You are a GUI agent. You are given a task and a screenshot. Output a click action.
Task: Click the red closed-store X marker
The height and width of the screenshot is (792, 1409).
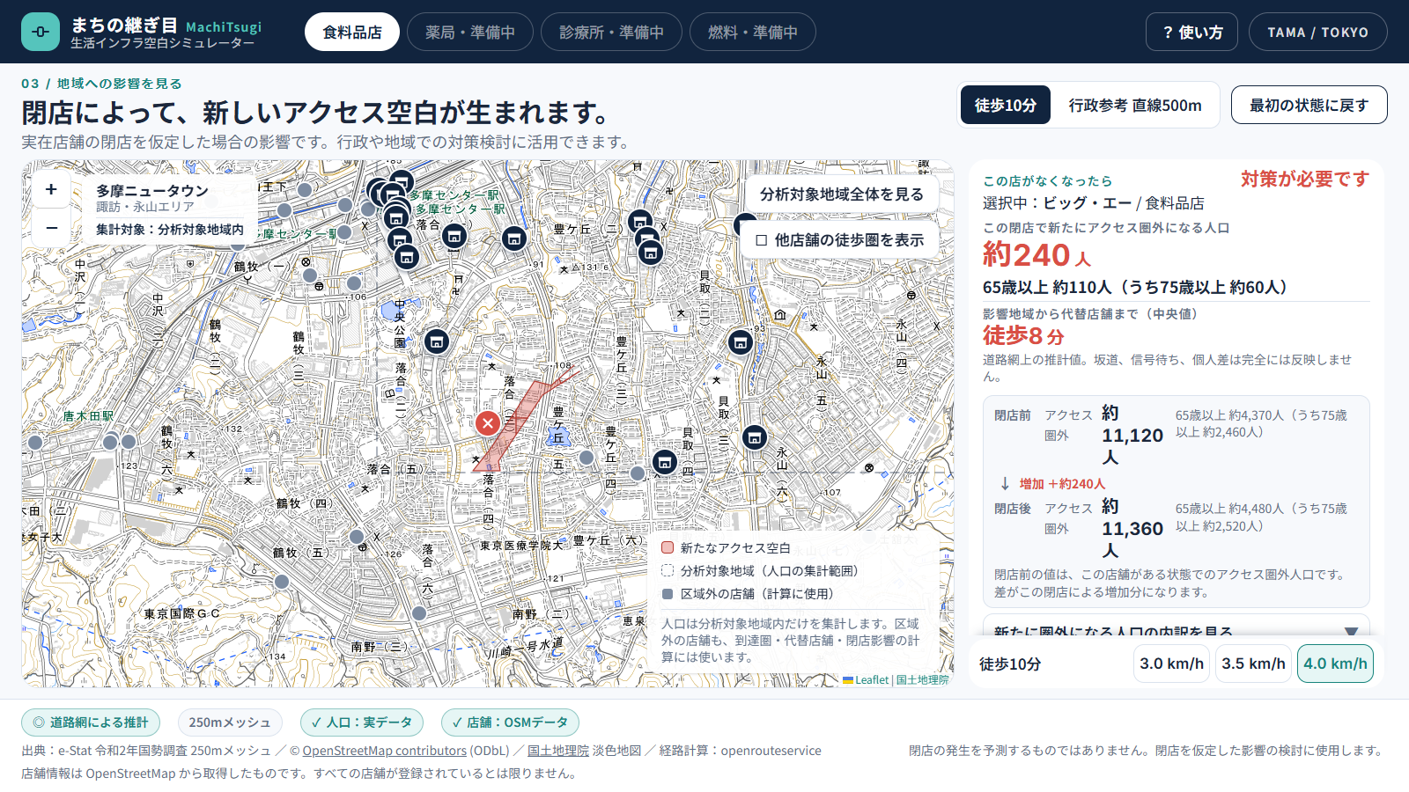487,423
